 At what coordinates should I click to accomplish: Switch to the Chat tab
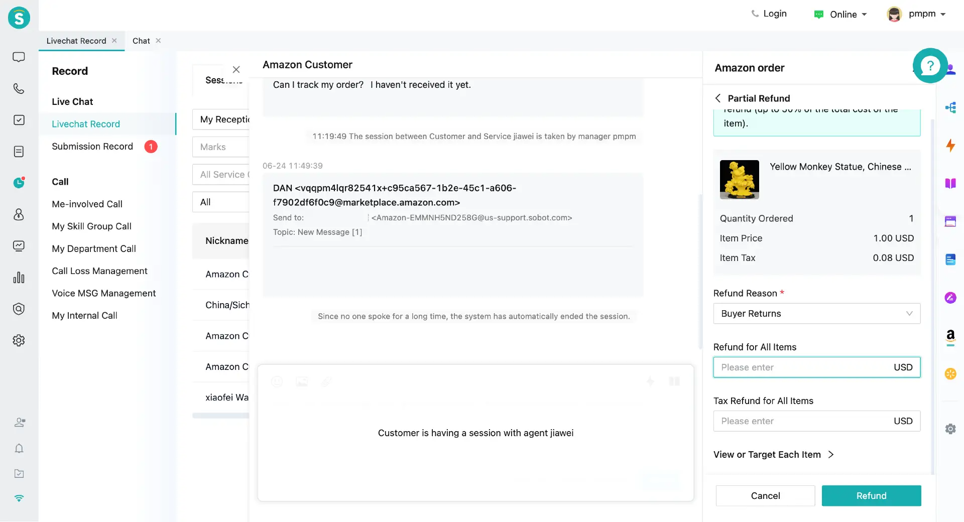pyautogui.click(x=141, y=41)
